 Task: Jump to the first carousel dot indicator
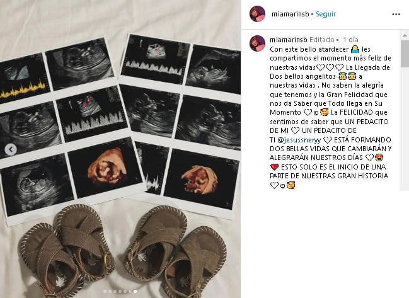pos(105,292)
